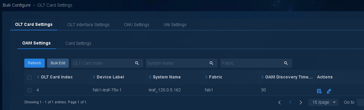364x110 pixels.
Task: Click search icon in System Name field
Action: pyautogui.click(x=211, y=63)
